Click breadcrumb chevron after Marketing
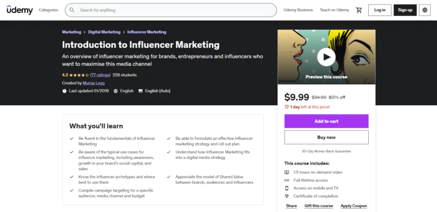The image size is (437, 212). (x=84, y=32)
